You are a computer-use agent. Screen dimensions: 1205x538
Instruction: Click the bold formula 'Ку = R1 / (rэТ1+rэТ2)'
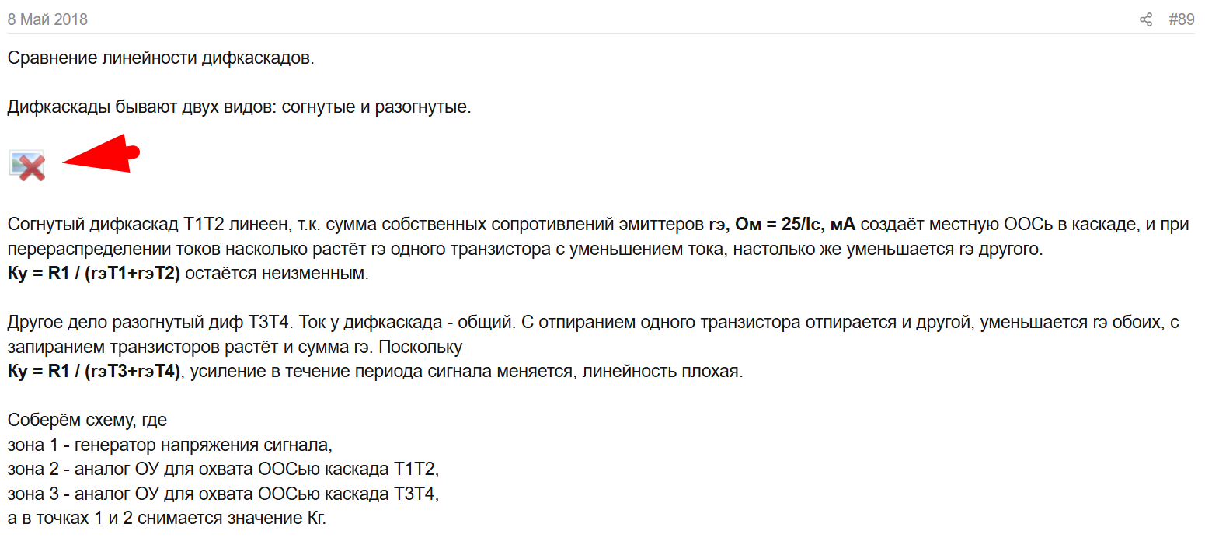pos(93,274)
